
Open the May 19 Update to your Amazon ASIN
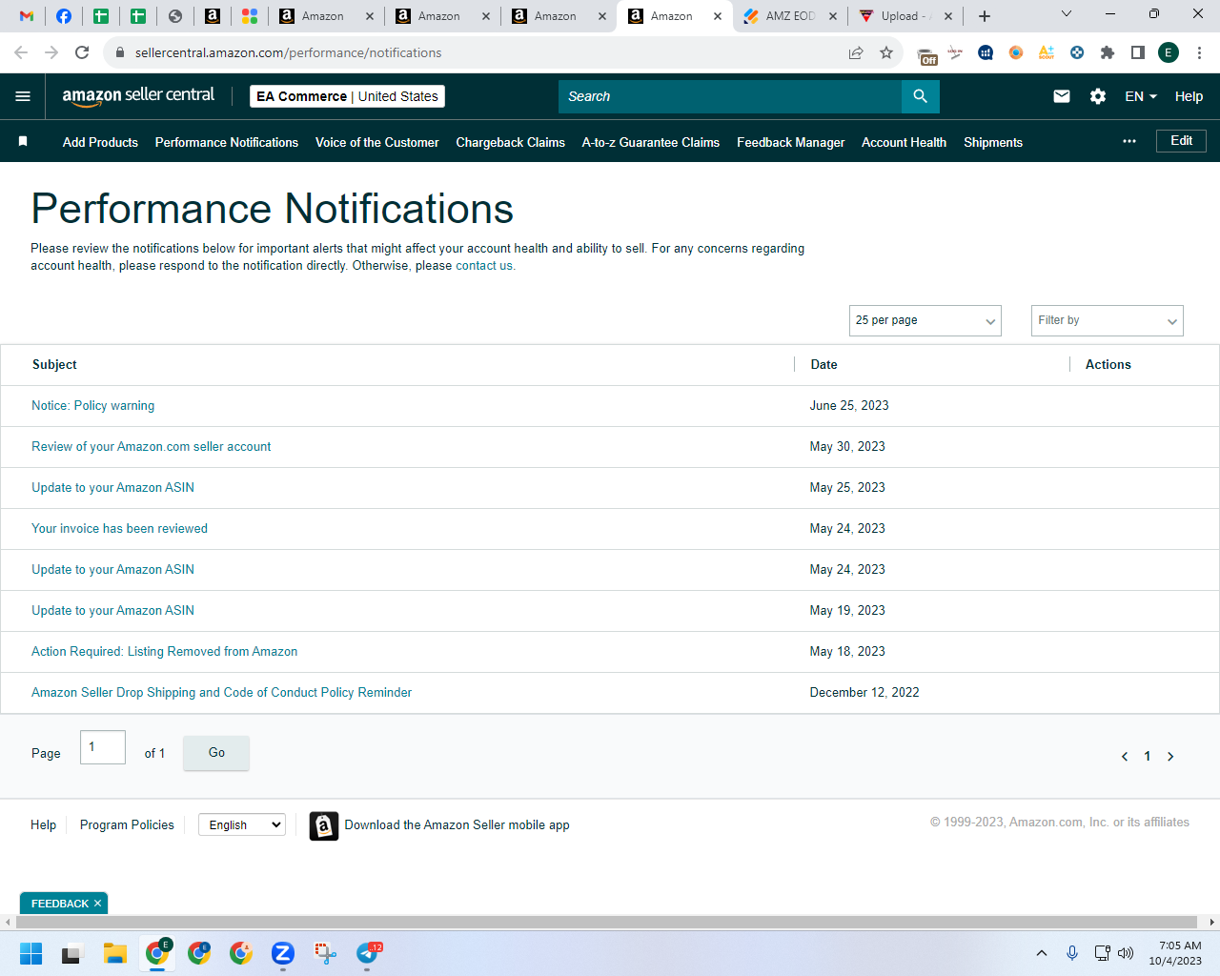[112, 611]
